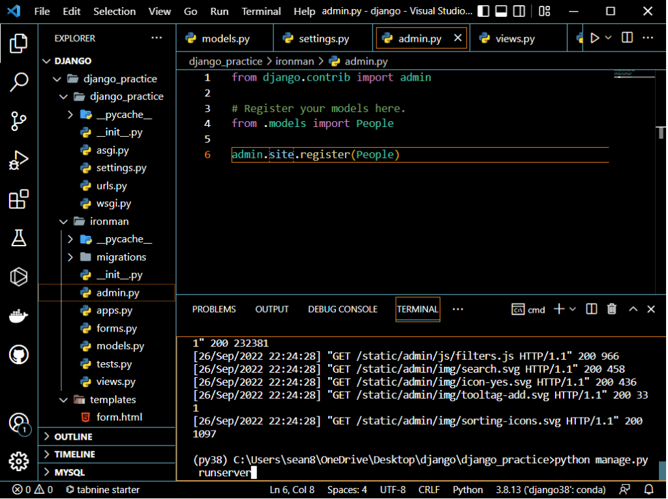Open the GitHub view icon
This screenshot has width=668, height=499.
[x=19, y=355]
